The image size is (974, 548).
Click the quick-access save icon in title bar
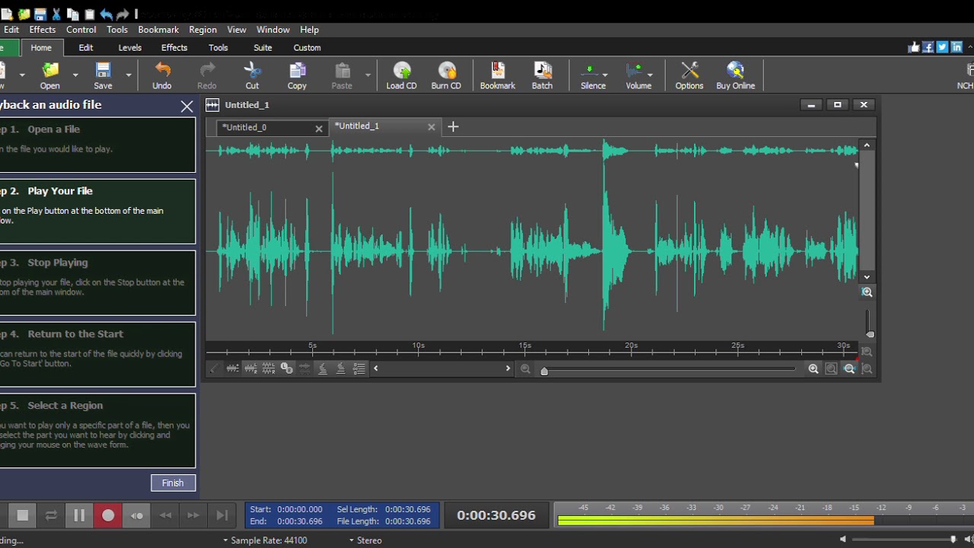point(40,14)
